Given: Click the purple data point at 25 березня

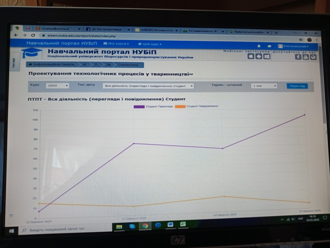Looking at the screenshot, I should (305, 115).
